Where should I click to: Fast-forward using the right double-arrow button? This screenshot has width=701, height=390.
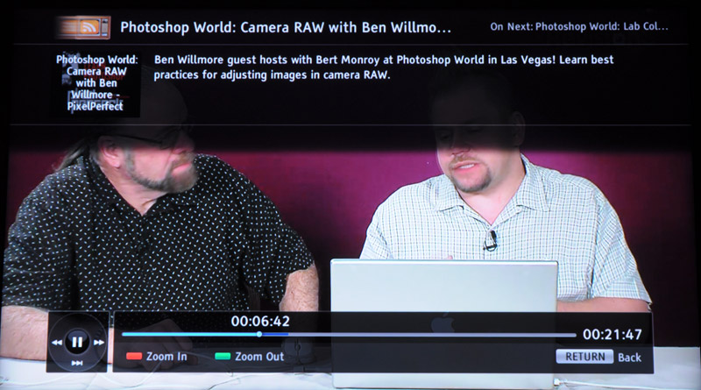98,343
